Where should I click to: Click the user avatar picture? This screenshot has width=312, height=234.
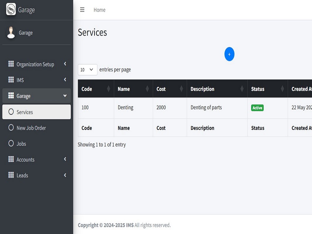(11, 32)
